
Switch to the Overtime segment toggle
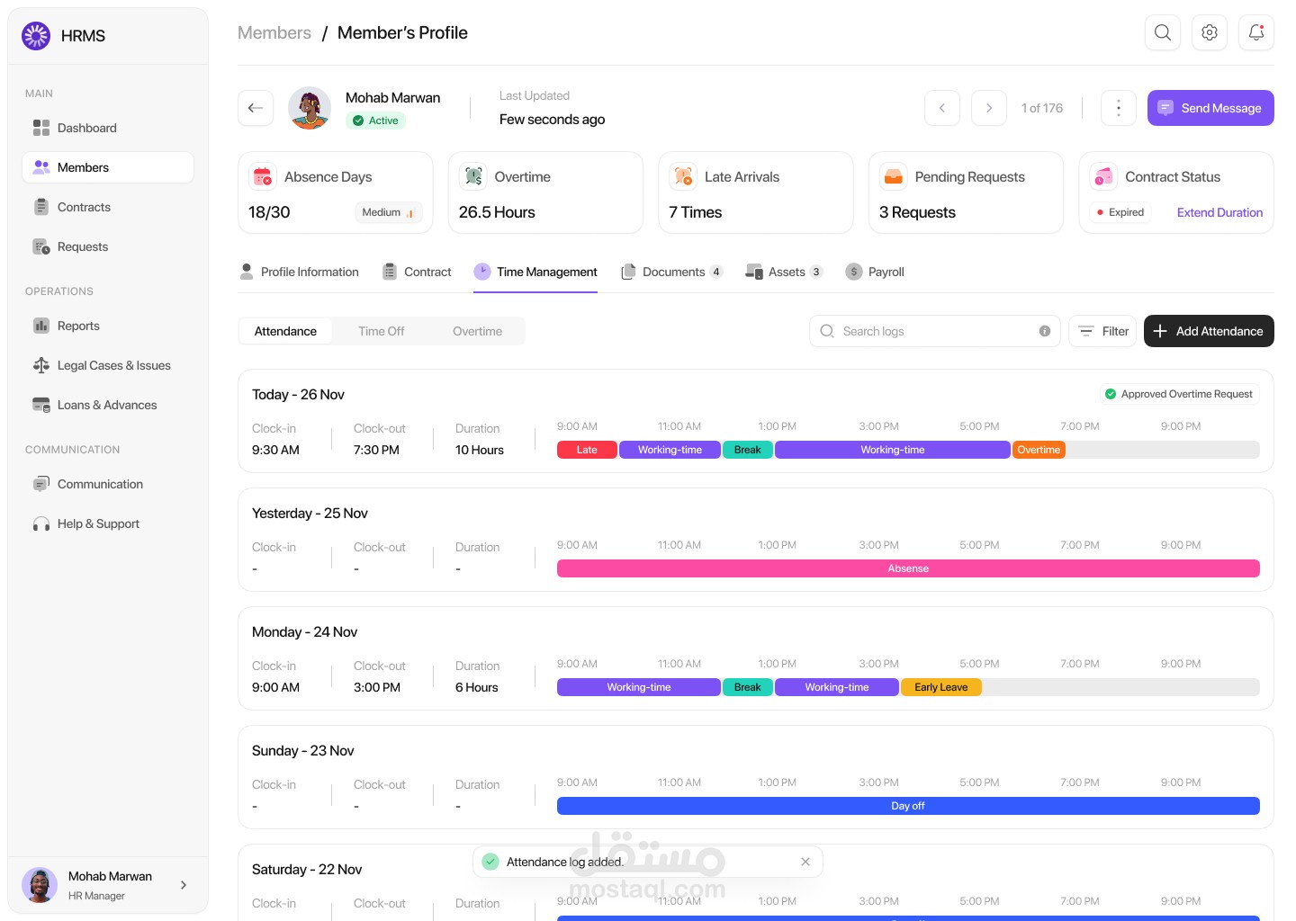[x=477, y=331]
